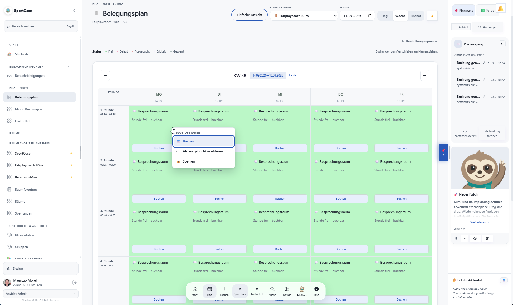Open the Raum / Bereich dropdown
The image size is (513, 305).
tap(304, 16)
